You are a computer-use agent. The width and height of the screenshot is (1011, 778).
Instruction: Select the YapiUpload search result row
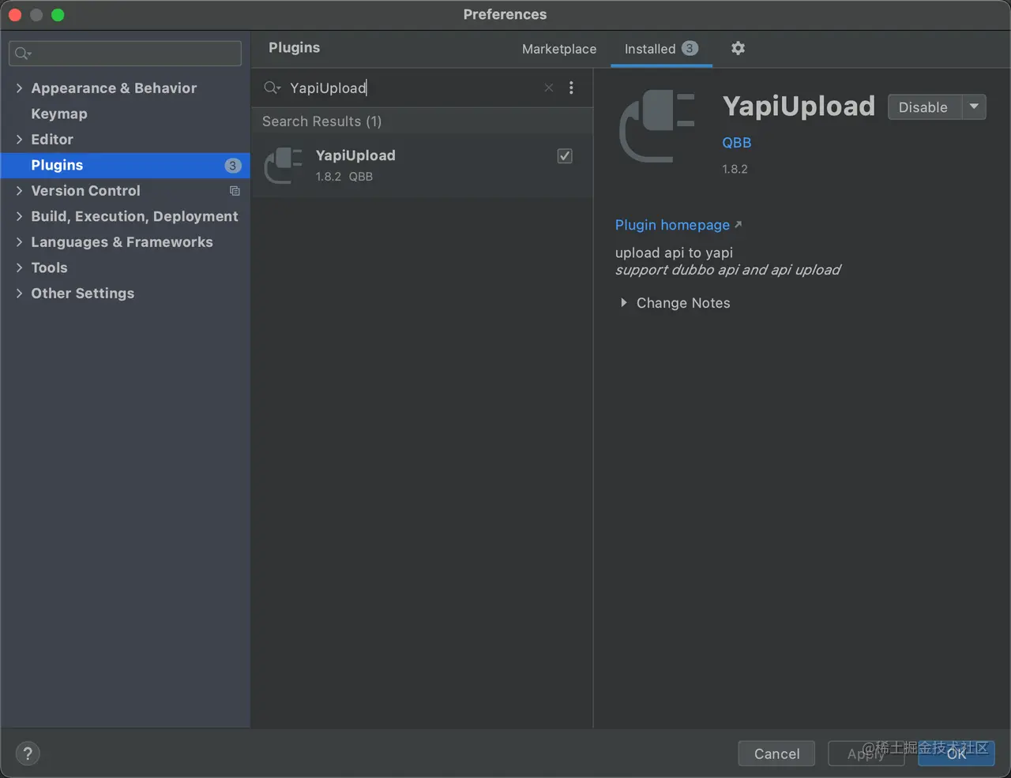(422, 166)
